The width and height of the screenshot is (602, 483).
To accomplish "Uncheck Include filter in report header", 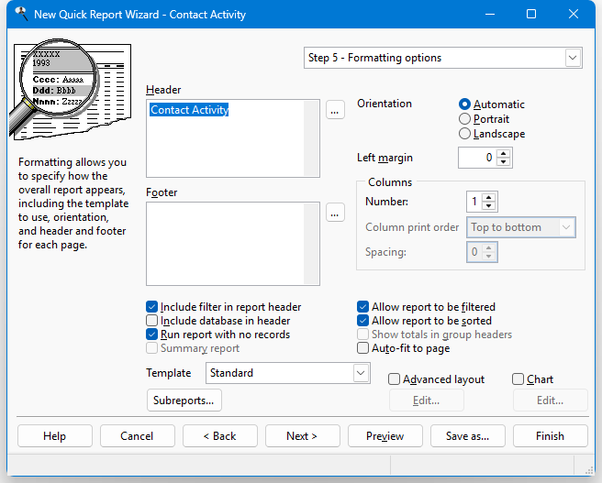I will (152, 307).
